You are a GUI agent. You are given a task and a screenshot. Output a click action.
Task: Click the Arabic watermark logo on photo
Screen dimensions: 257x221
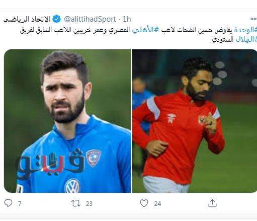point(50,164)
